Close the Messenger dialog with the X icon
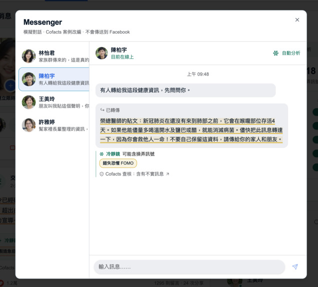This screenshot has width=318, height=287. (x=297, y=20)
